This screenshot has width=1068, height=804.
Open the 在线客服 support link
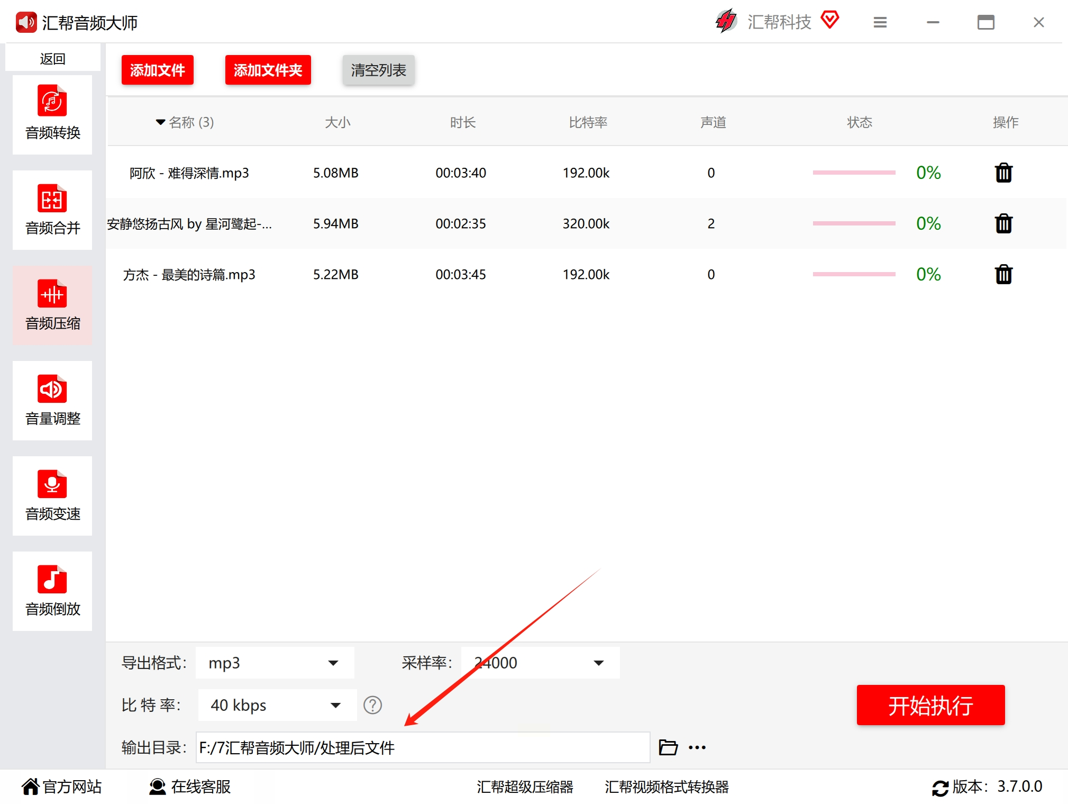pyautogui.click(x=190, y=787)
